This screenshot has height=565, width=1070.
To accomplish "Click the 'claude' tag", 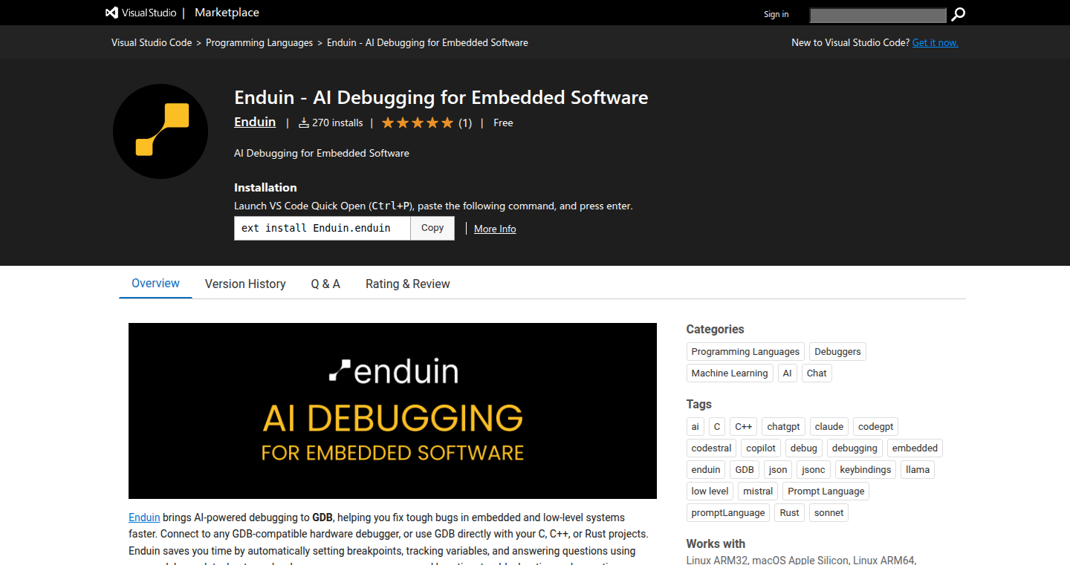I will click(829, 427).
